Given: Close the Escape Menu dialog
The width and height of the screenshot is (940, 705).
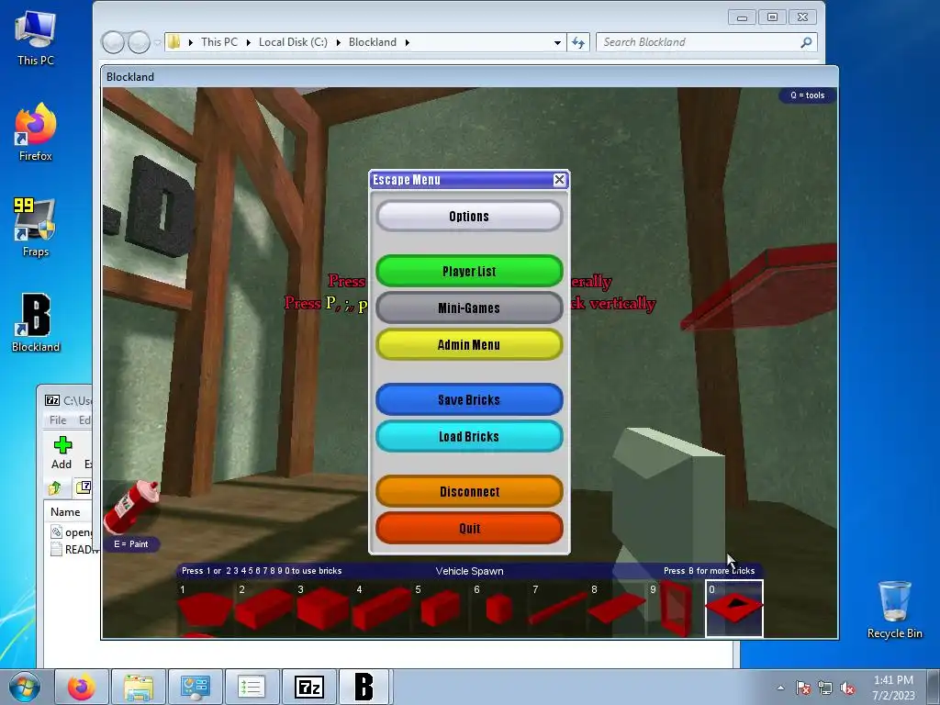Looking at the screenshot, I should (x=559, y=179).
